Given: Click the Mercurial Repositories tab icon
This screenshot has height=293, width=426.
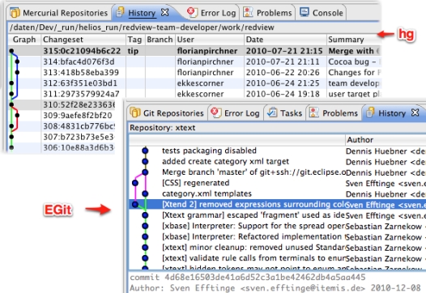Looking at the screenshot, I should [x=15, y=12].
